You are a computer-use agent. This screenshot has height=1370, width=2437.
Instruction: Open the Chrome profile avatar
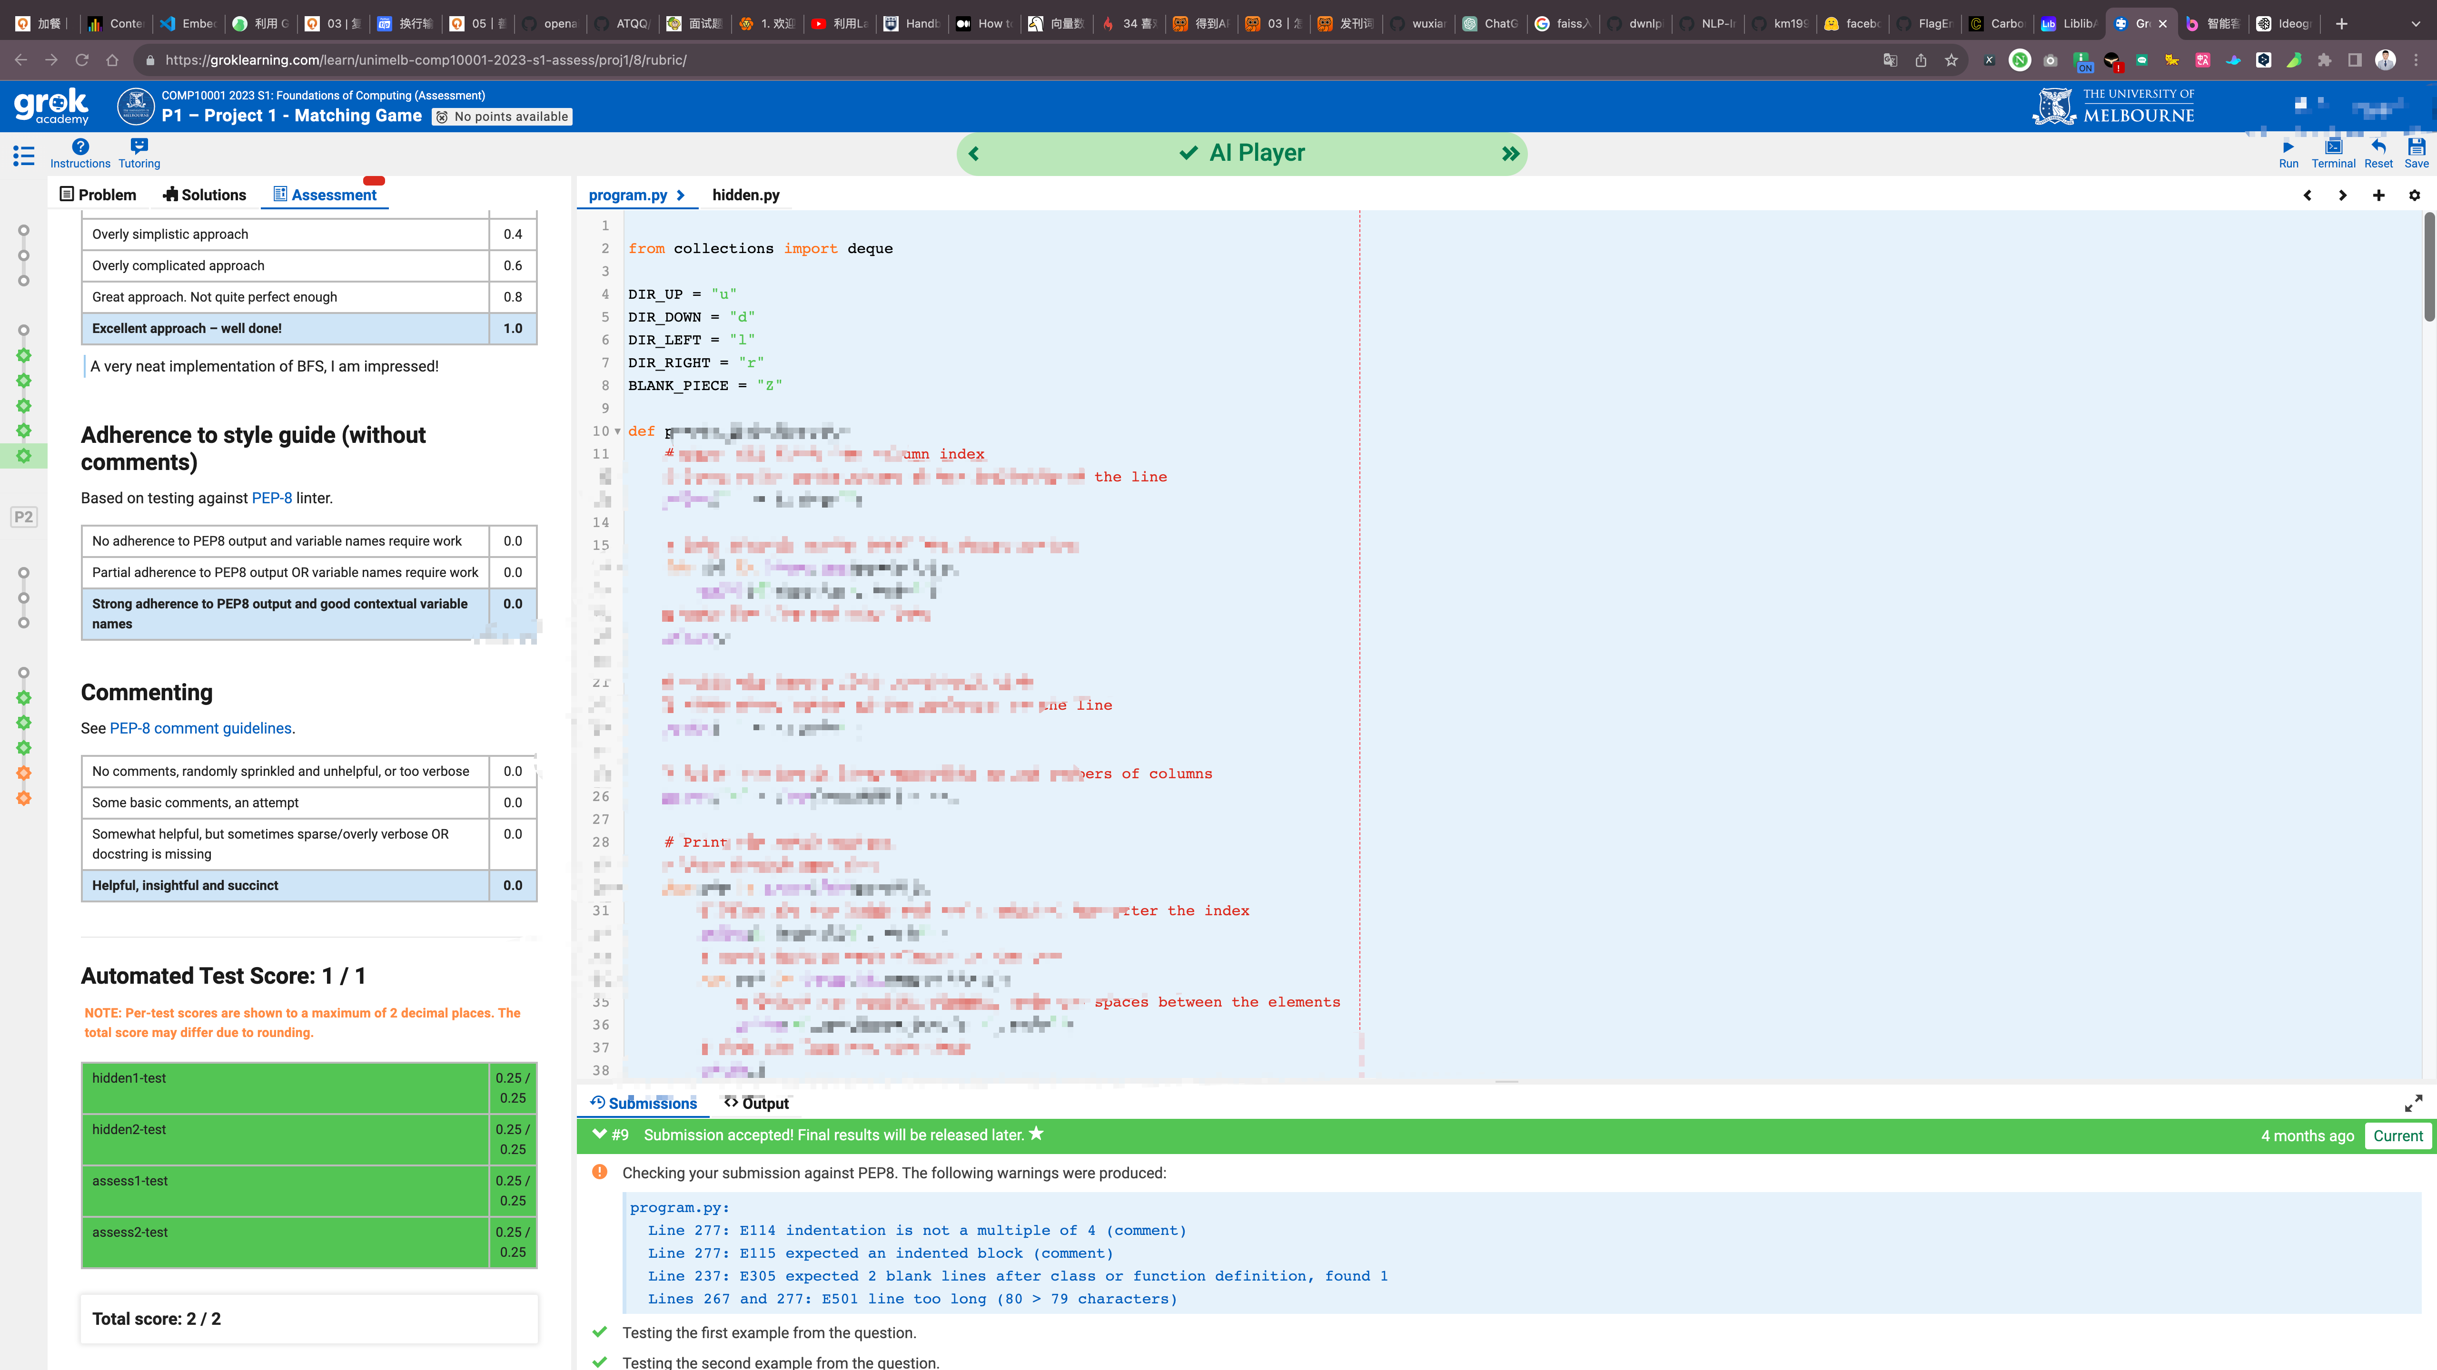[x=2386, y=60]
